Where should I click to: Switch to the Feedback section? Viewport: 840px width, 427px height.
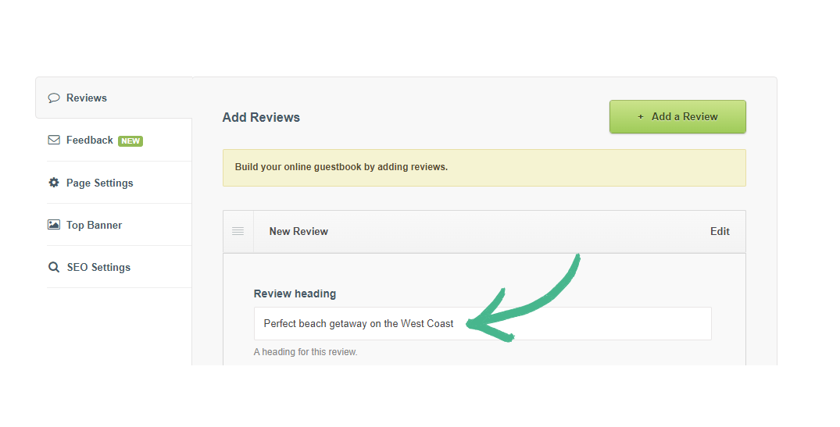tap(90, 141)
